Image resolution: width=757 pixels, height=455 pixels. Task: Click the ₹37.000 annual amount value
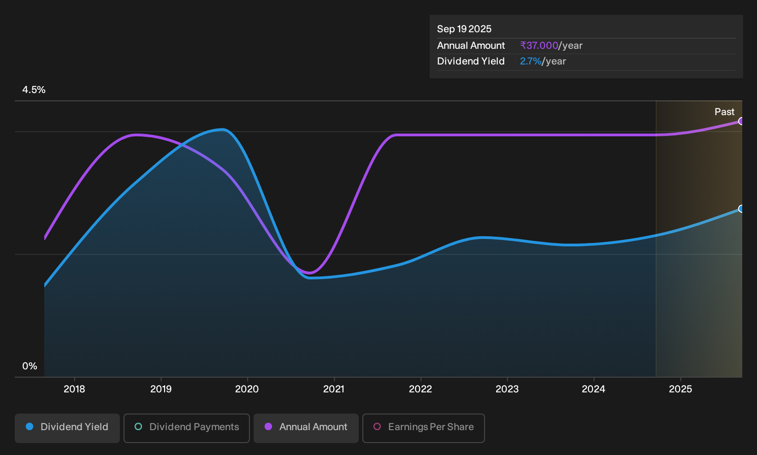tap(539, 46)
